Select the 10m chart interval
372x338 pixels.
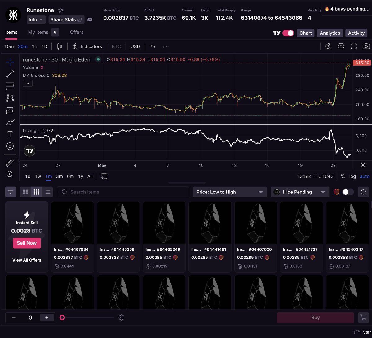click(9, 46)
